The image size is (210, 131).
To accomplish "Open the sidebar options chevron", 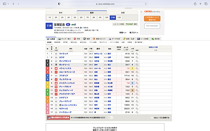I will coord(9,4).
